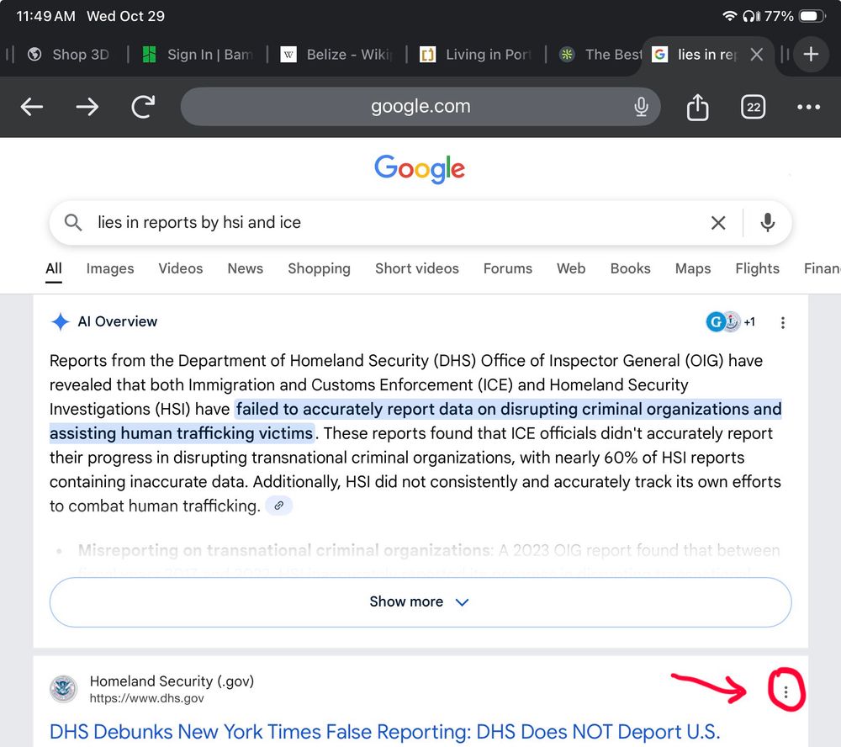Click the link chip after 'human trafficking.'
The height and width of the screenshot is (747, 841).
click(x=279, y=506)
